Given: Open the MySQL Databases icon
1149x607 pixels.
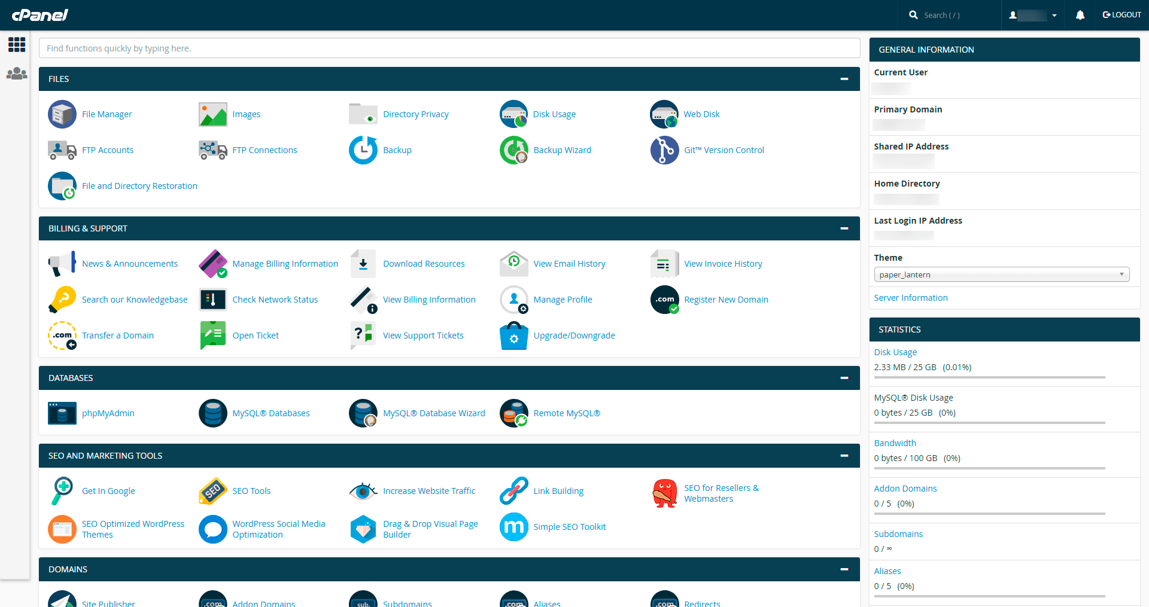Looking at the screenshot, I should tap(213, 413).
